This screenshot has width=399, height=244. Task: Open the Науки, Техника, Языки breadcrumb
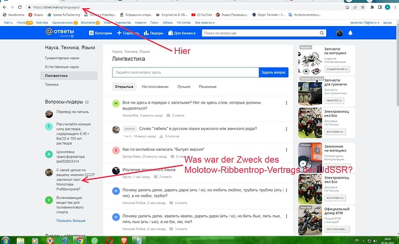(131, 51)
